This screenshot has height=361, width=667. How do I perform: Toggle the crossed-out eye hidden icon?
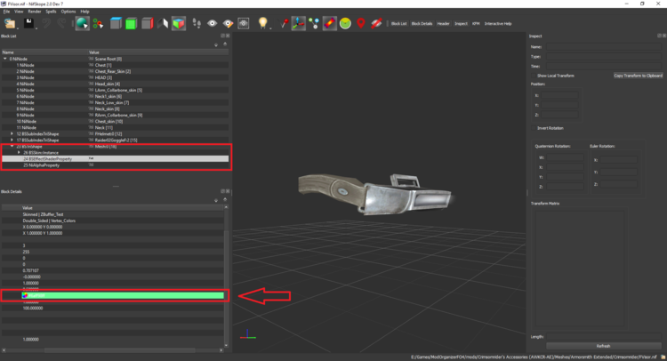[x=376, y=23]
